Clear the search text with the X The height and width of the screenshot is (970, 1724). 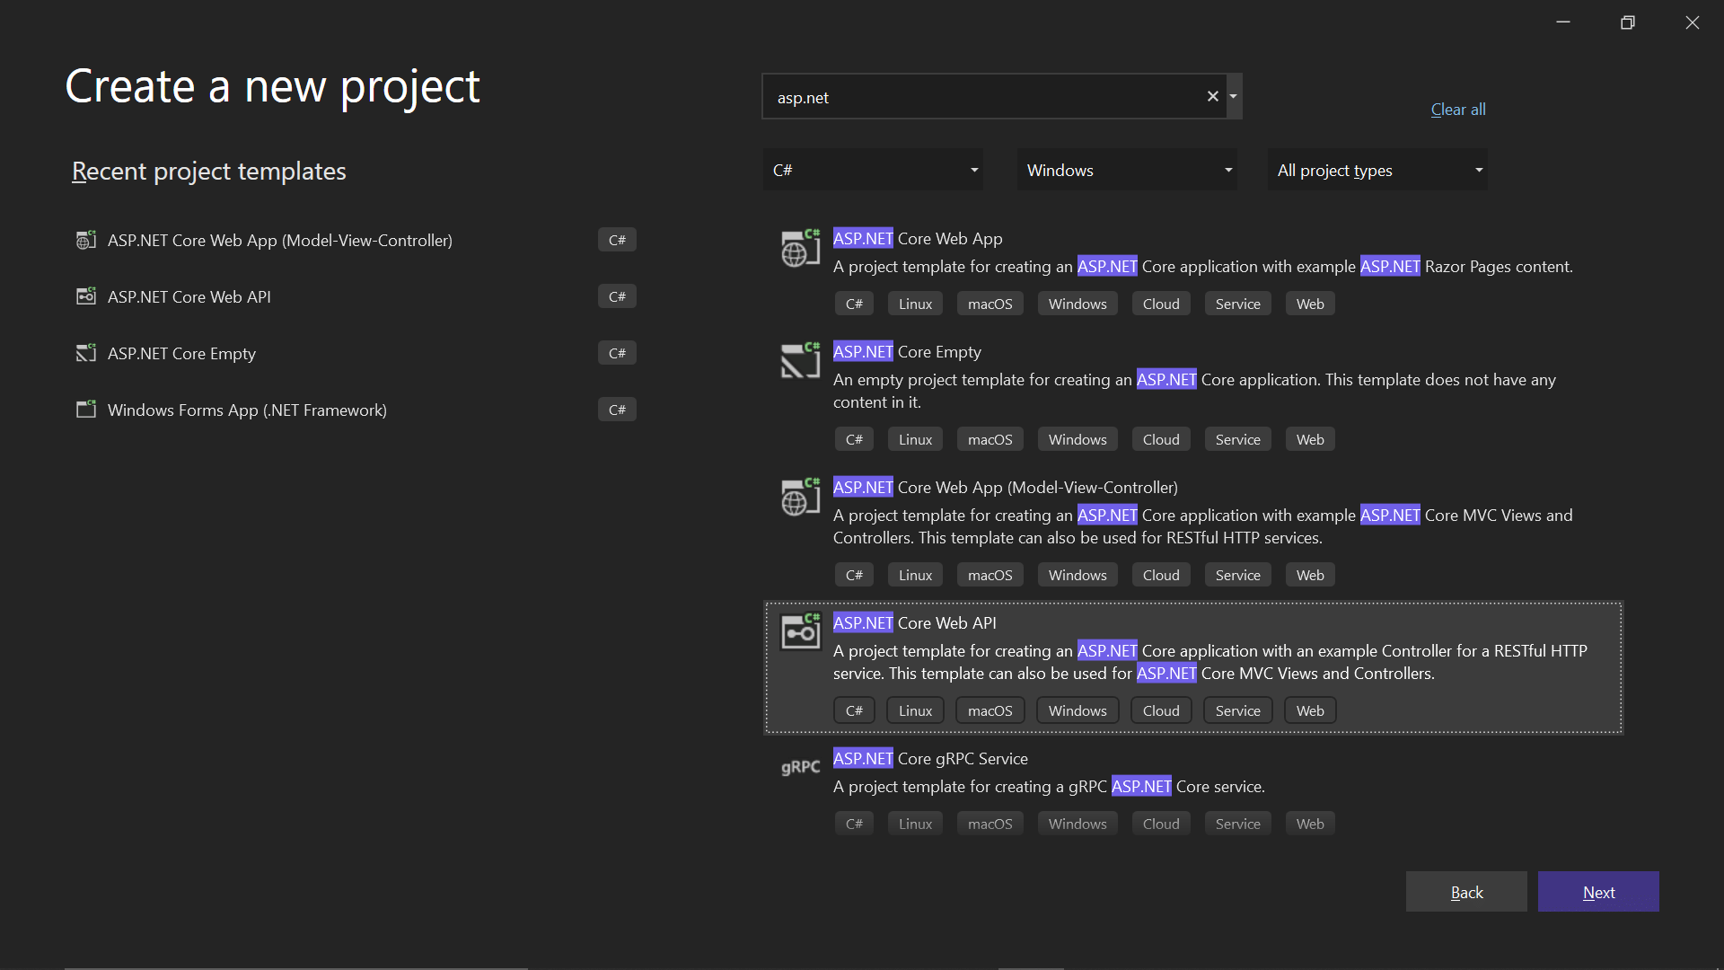1212,96
